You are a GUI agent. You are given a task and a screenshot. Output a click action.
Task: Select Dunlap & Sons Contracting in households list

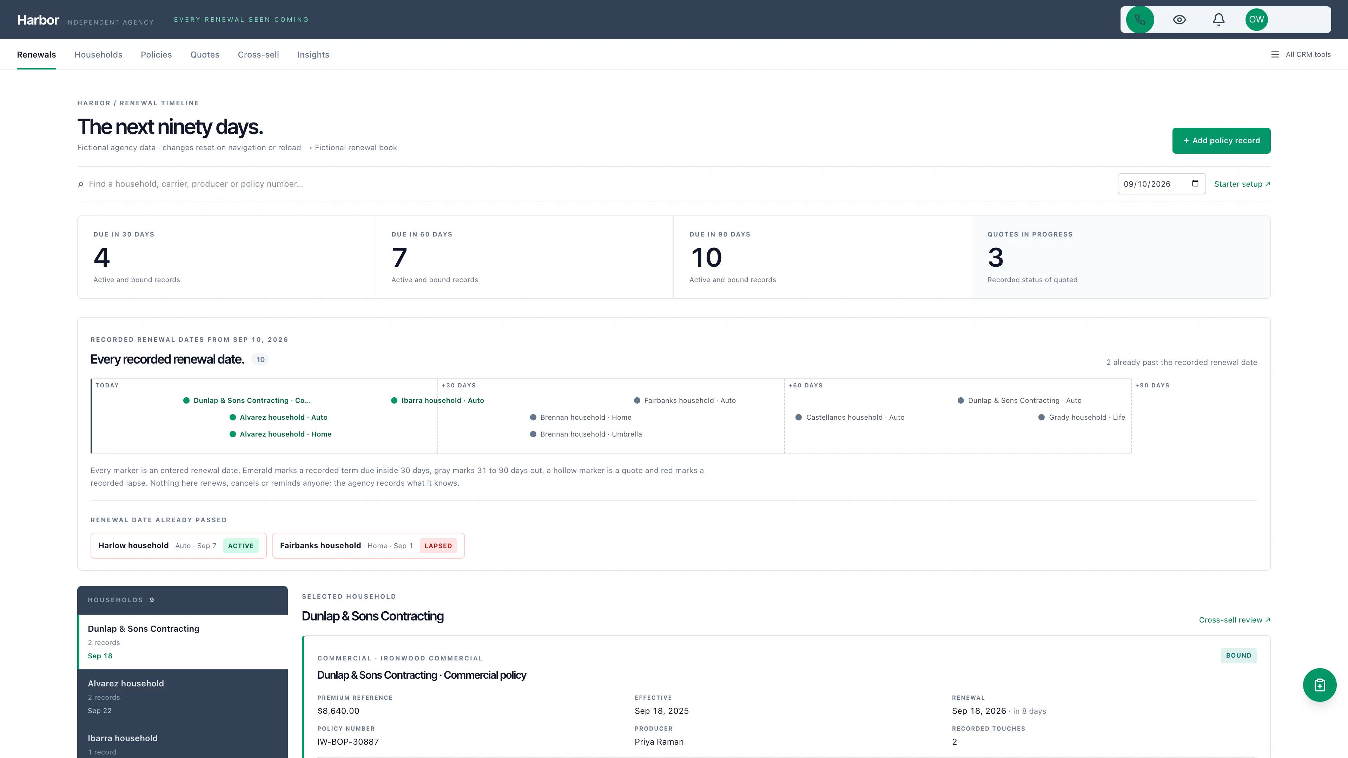pyautogui.click(x=183, y=642)
